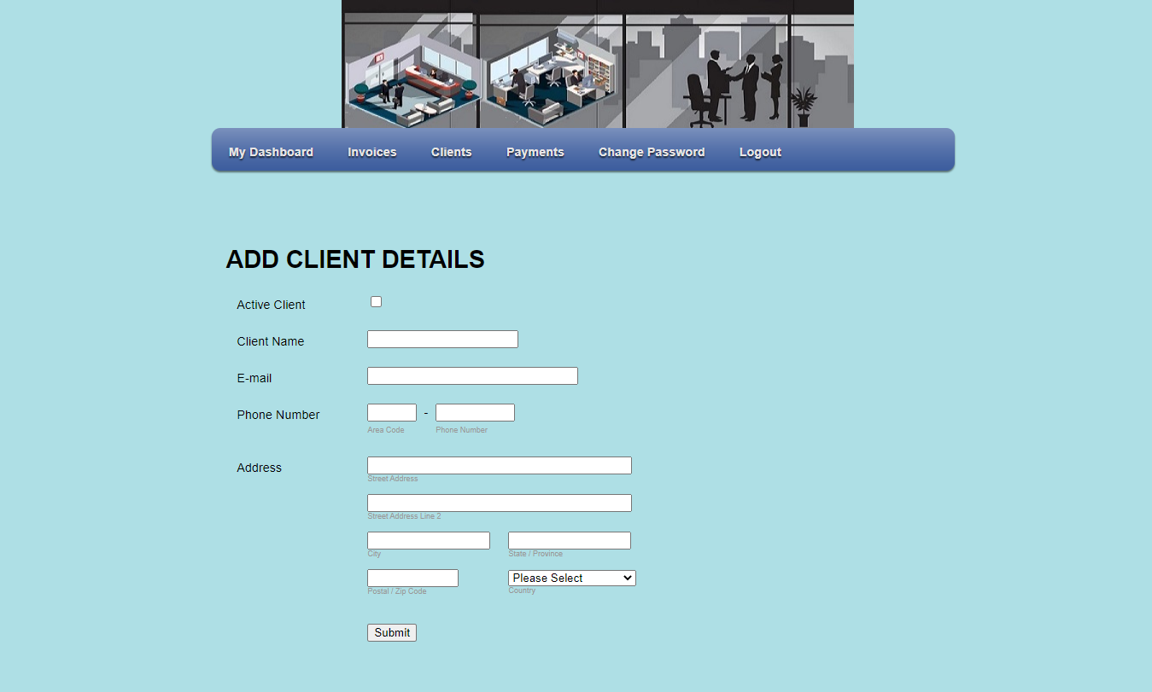Click inside the Street Address field
This screenshot has width=1152, height=692.
pos(499,465)
